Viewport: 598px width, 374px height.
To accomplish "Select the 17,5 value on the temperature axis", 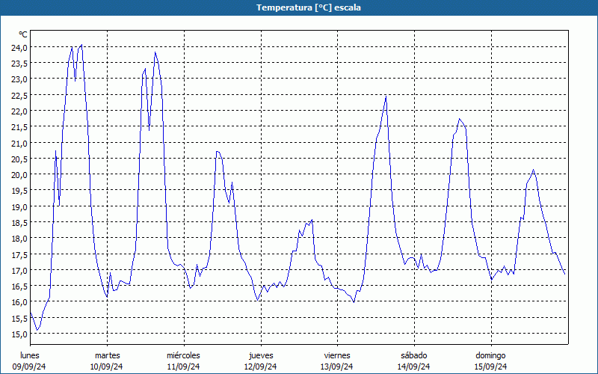I will (x=19, y=254).
